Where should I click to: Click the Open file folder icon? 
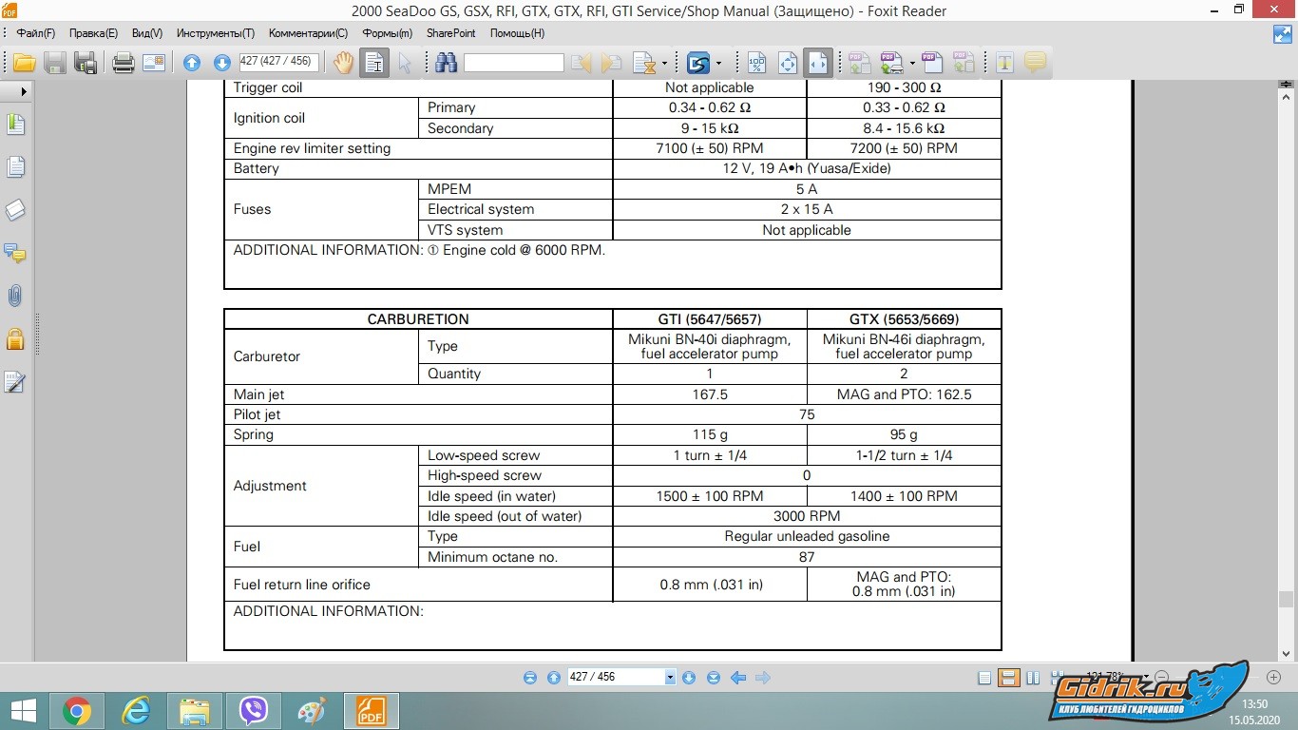[24, 63]
